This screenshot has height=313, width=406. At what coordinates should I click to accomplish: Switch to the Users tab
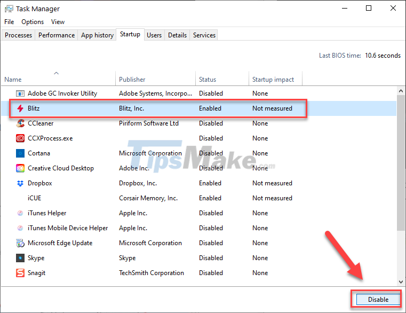coord(154,35)
